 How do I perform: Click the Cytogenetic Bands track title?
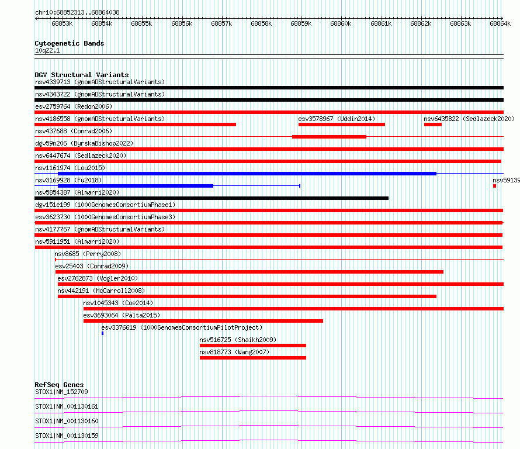[x=70, y=43]
